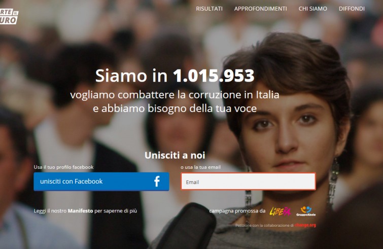Click the 'e abbiamo bisogno della tua voce' line
383x249 pixels.
tap(175, 109)
